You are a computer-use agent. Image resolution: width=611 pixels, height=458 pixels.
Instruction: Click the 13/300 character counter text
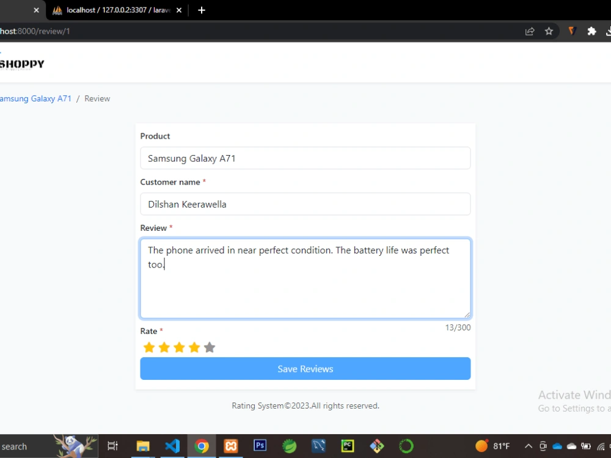458,327
